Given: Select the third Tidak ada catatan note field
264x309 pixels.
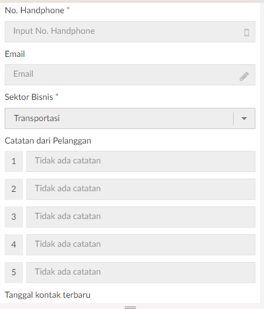Looking at the screenshot, I should tap(141, 217).
